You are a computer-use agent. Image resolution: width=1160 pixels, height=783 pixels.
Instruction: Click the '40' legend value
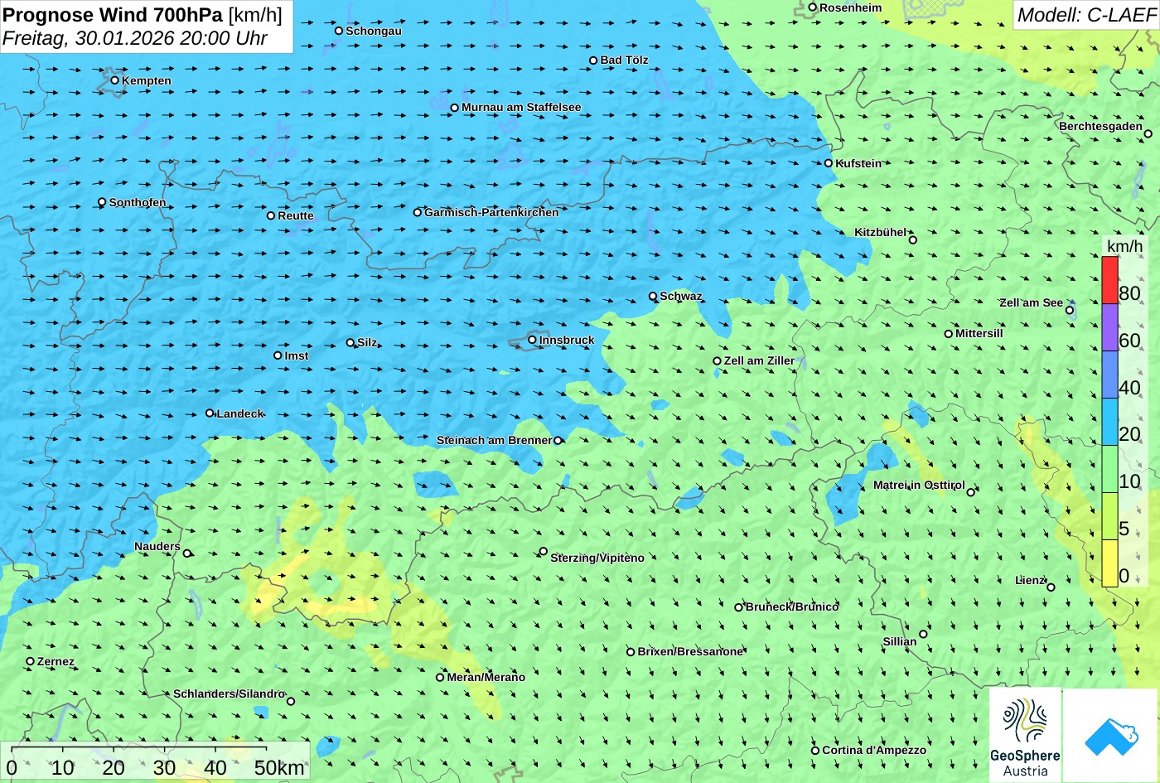(x=1129, y=387)
